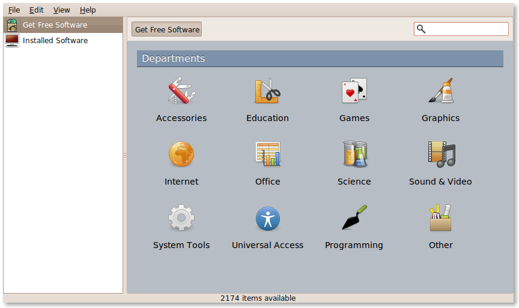Click inside the search input field
This screenshot has height=308, width=519.
[x=461, y=29]
